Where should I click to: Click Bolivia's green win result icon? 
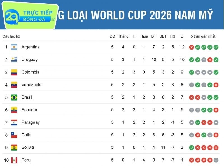pyautogui.click(x=192, y=148)
